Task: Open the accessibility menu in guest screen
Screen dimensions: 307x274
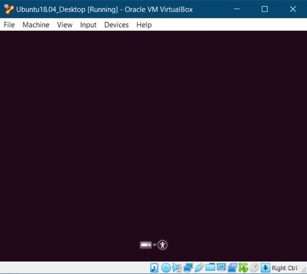Action: [162, 244]
